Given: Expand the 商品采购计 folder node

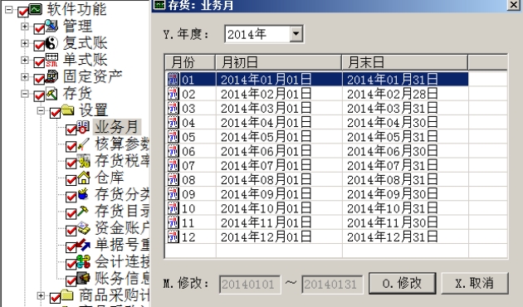Looking at the screenshot, I should [41, 295].
